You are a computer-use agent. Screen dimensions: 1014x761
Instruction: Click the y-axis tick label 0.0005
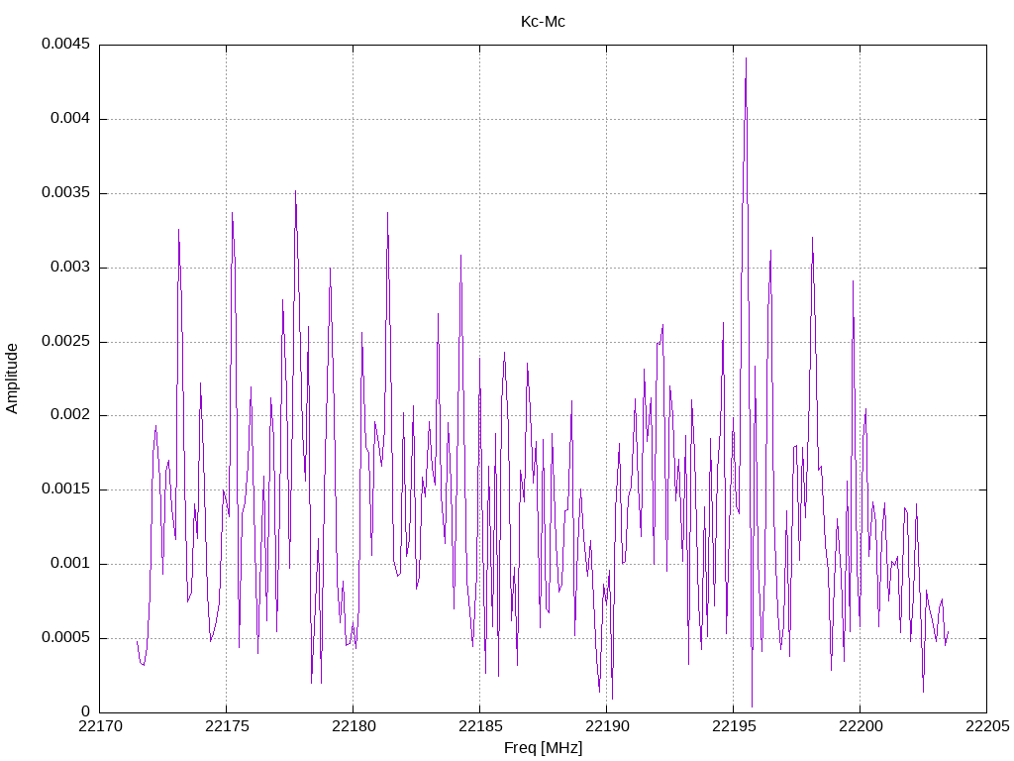point(66,637)
